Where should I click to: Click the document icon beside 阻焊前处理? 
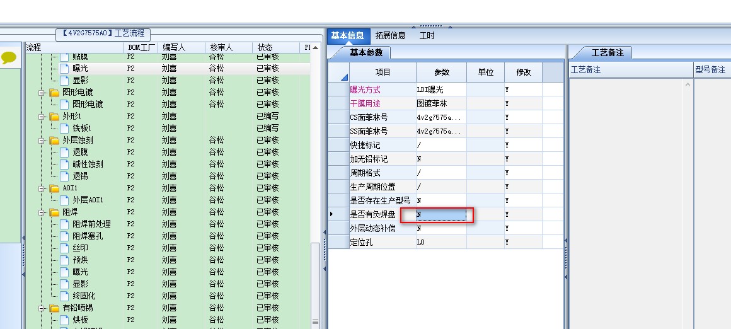(x=64, y=224)
